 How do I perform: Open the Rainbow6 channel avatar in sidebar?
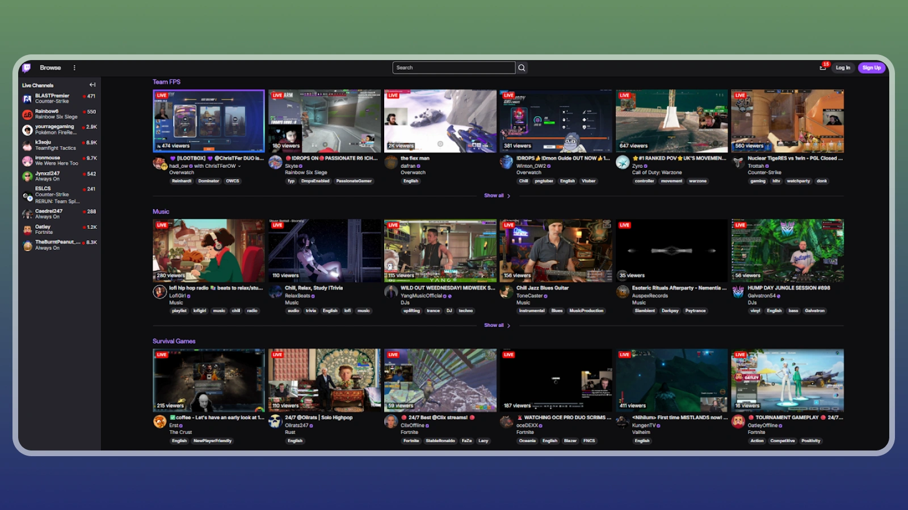coord(27,114)
